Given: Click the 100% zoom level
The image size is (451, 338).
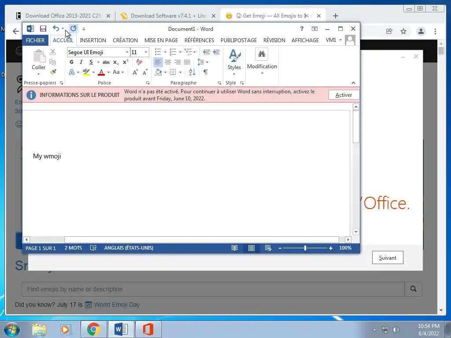Looking at the screenshot, I should click(345, 248).
